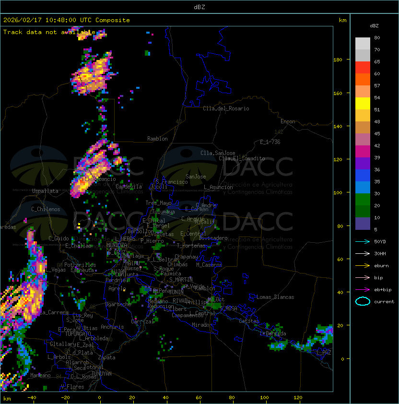The width and height of the screenshot is (399, 404).
Task: Pick the bottom slate-blue swatch in dBZ scale
Action: tap(363, 224)
